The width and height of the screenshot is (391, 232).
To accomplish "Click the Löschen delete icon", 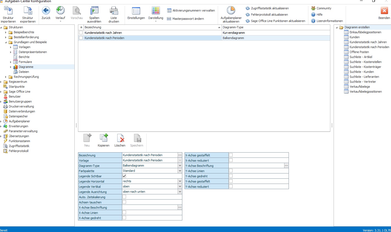I will click(x=120, y=138).
